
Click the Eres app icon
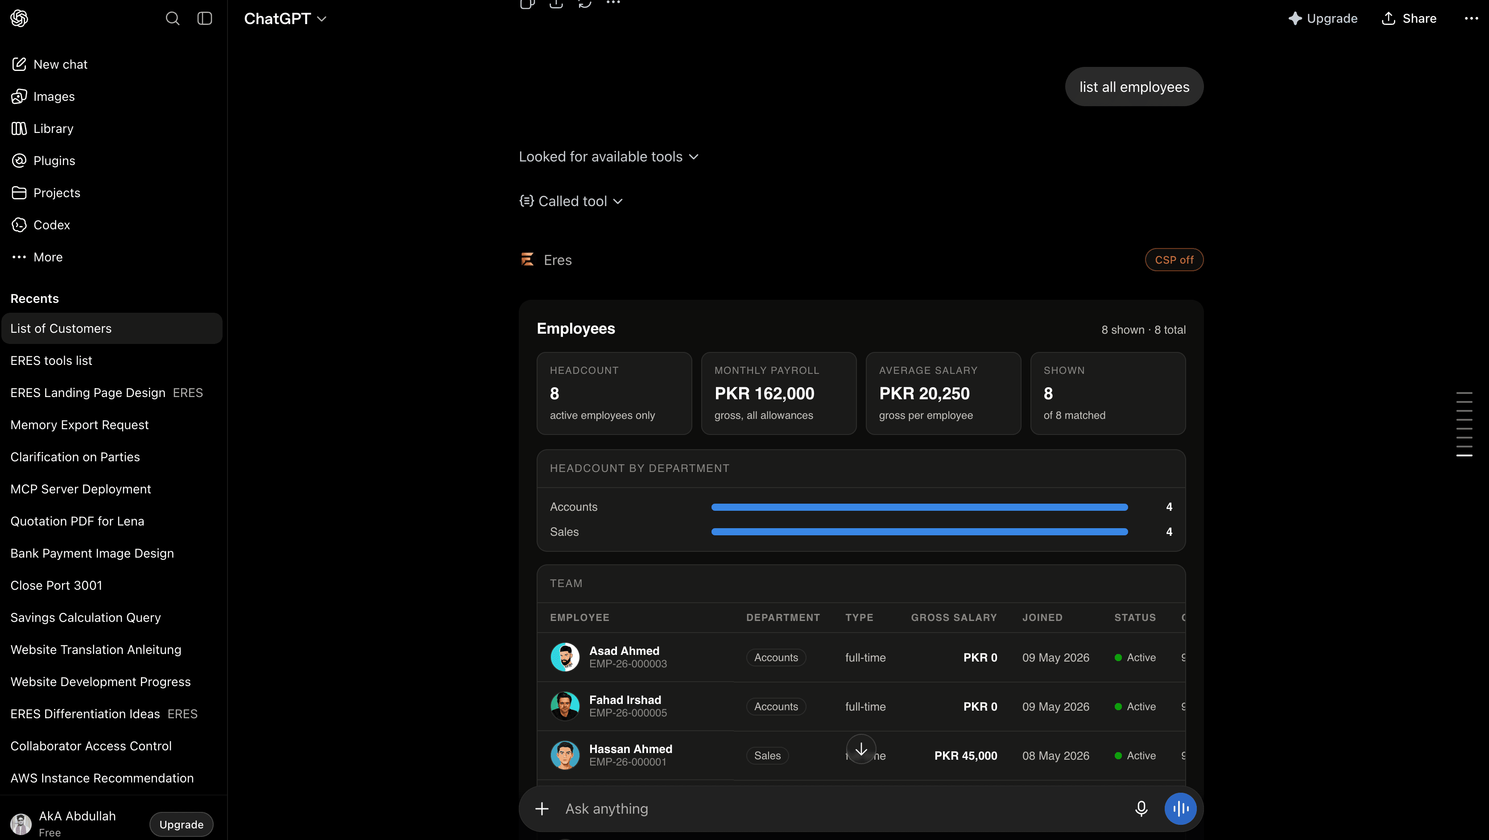click(x=527, y=260)
